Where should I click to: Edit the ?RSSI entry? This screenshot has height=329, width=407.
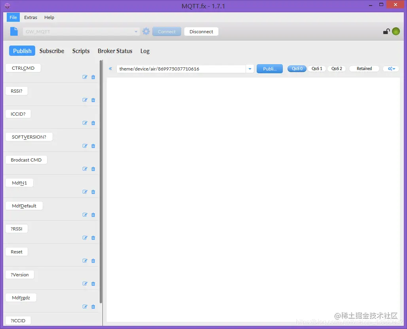tap(85, 238)
